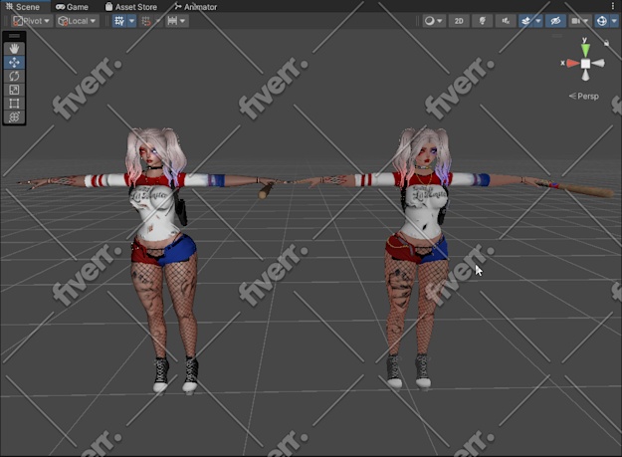
Task: Open the Scene window more options menu
Action: tap(613, 6)
